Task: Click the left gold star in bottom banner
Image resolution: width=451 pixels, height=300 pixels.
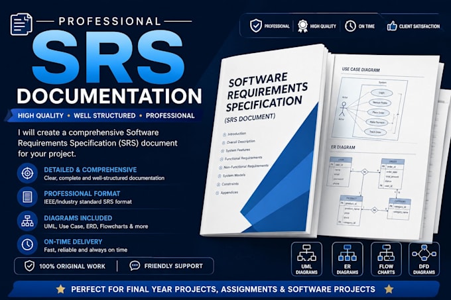Action: click(x=61, y=289)
